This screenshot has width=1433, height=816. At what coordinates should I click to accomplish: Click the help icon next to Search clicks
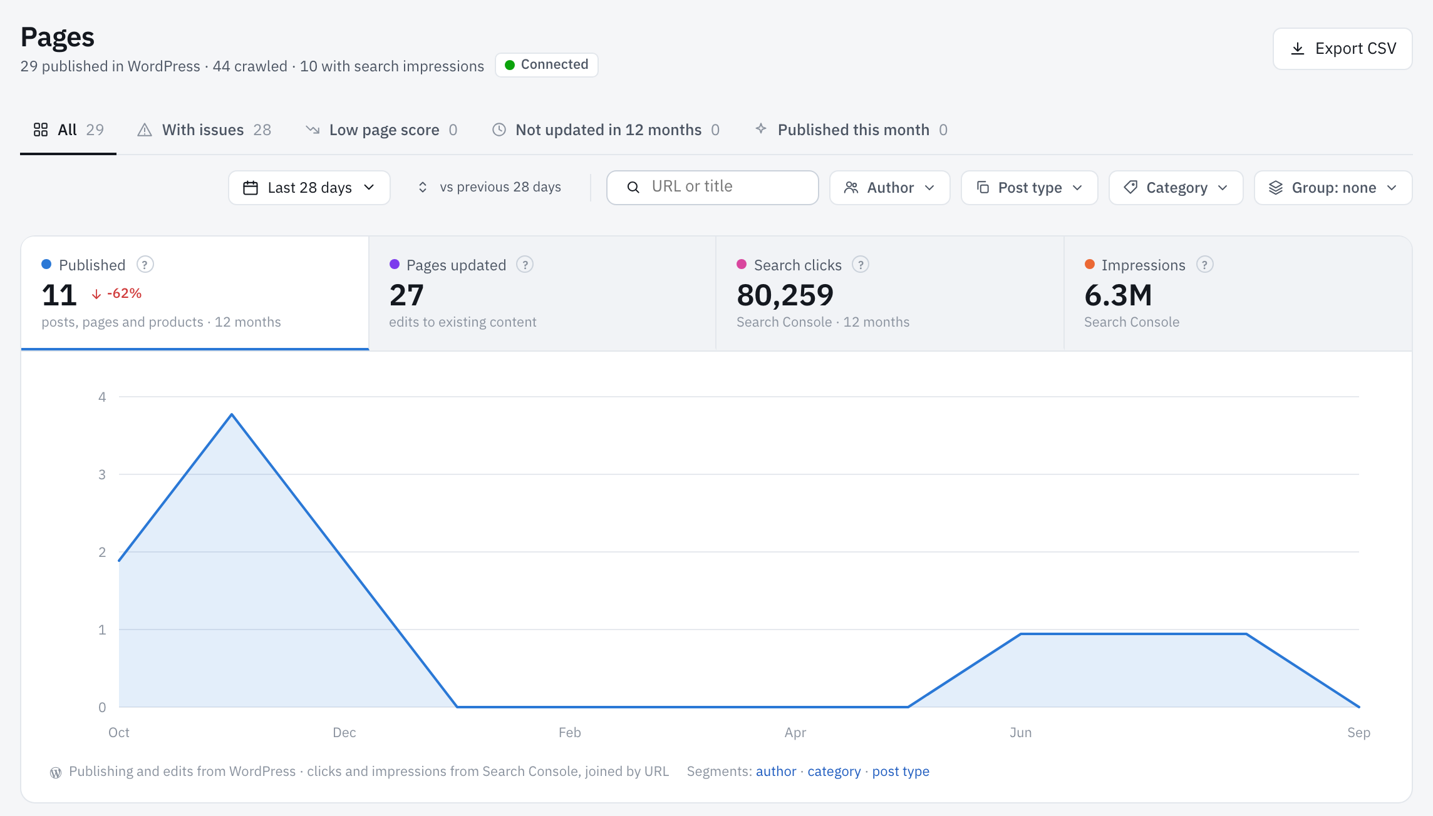coord(861,265)
